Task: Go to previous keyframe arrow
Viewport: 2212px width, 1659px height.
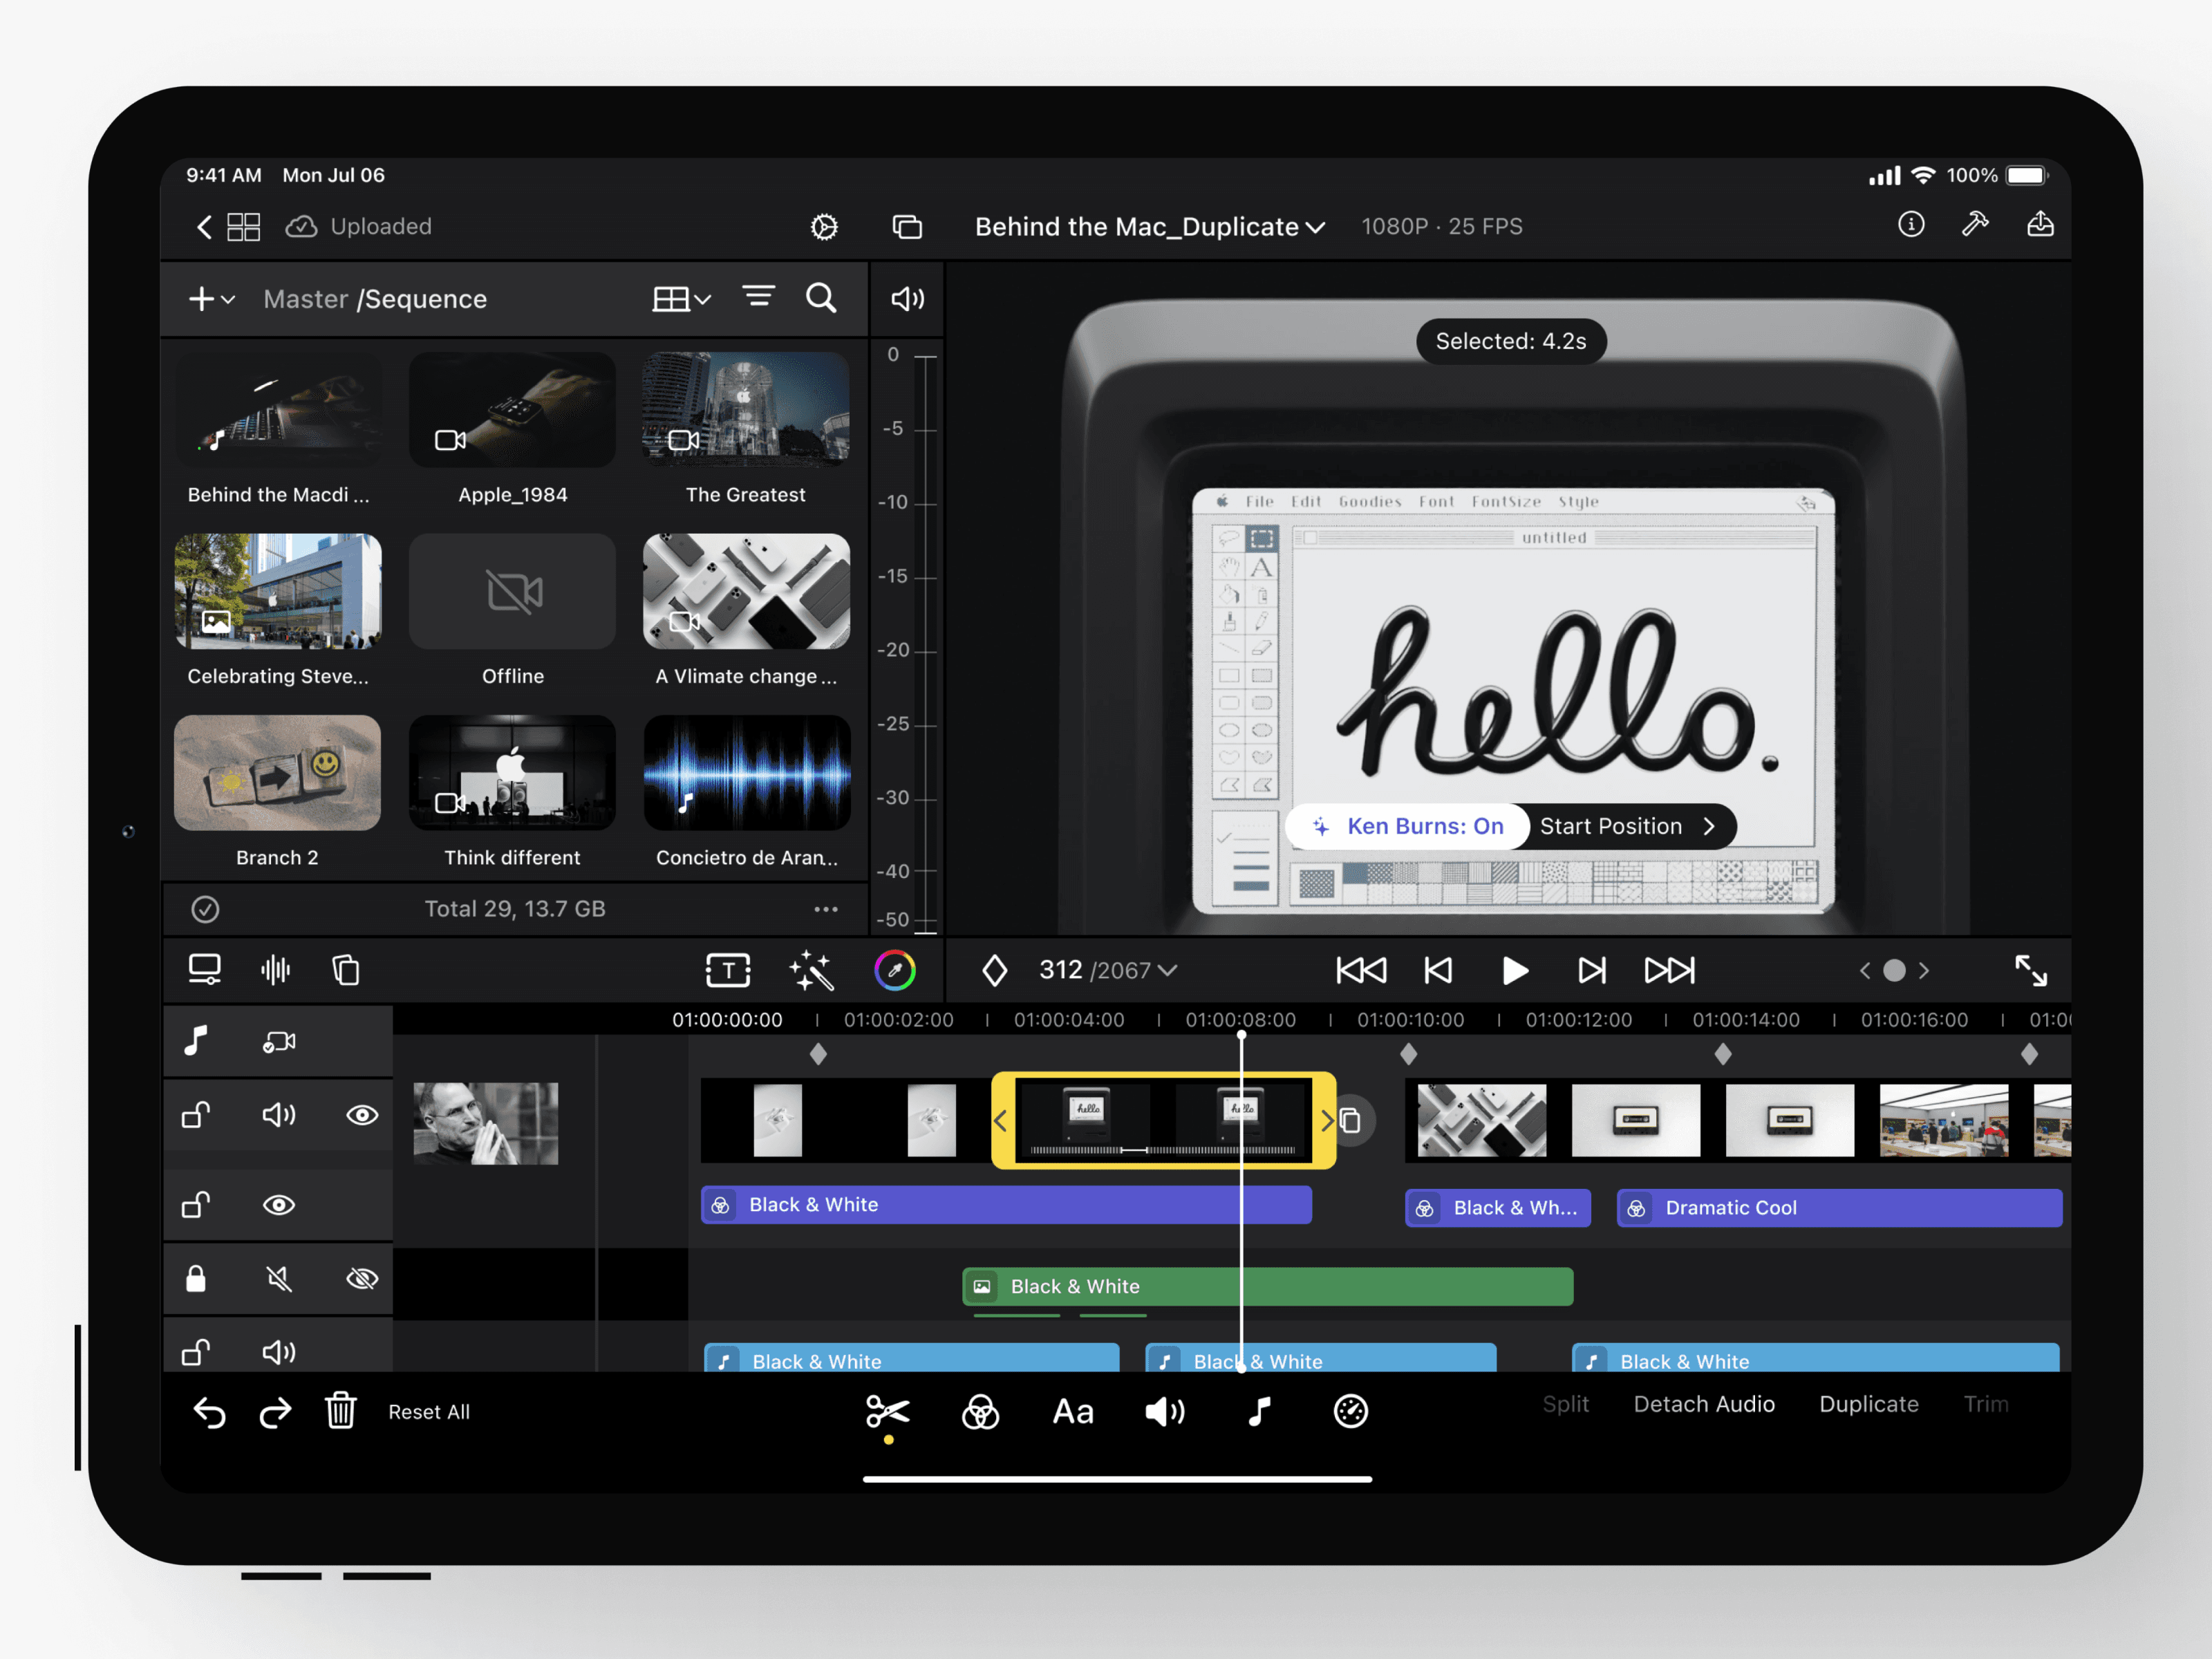Action: pos(1864,971)
